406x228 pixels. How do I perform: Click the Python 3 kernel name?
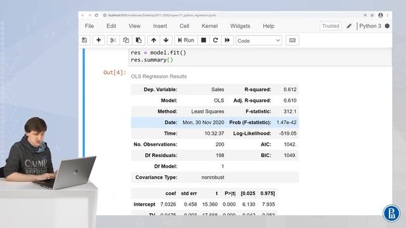click(370, 26)
